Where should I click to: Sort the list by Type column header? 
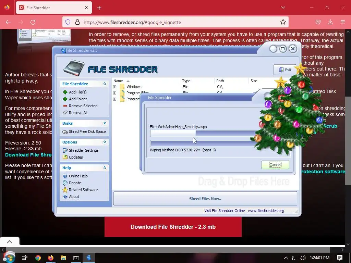pyautogui.click(x=197, y=81)
